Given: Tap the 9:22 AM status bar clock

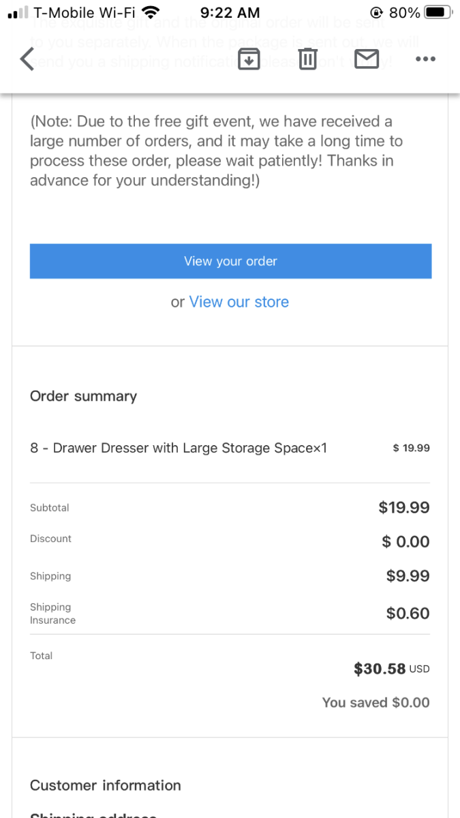Looking at the screenshot, I should pyautogui.click(x=230, y=12).
